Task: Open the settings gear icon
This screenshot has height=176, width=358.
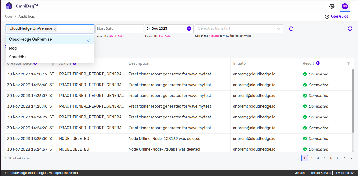Action: tap(332, 6)
